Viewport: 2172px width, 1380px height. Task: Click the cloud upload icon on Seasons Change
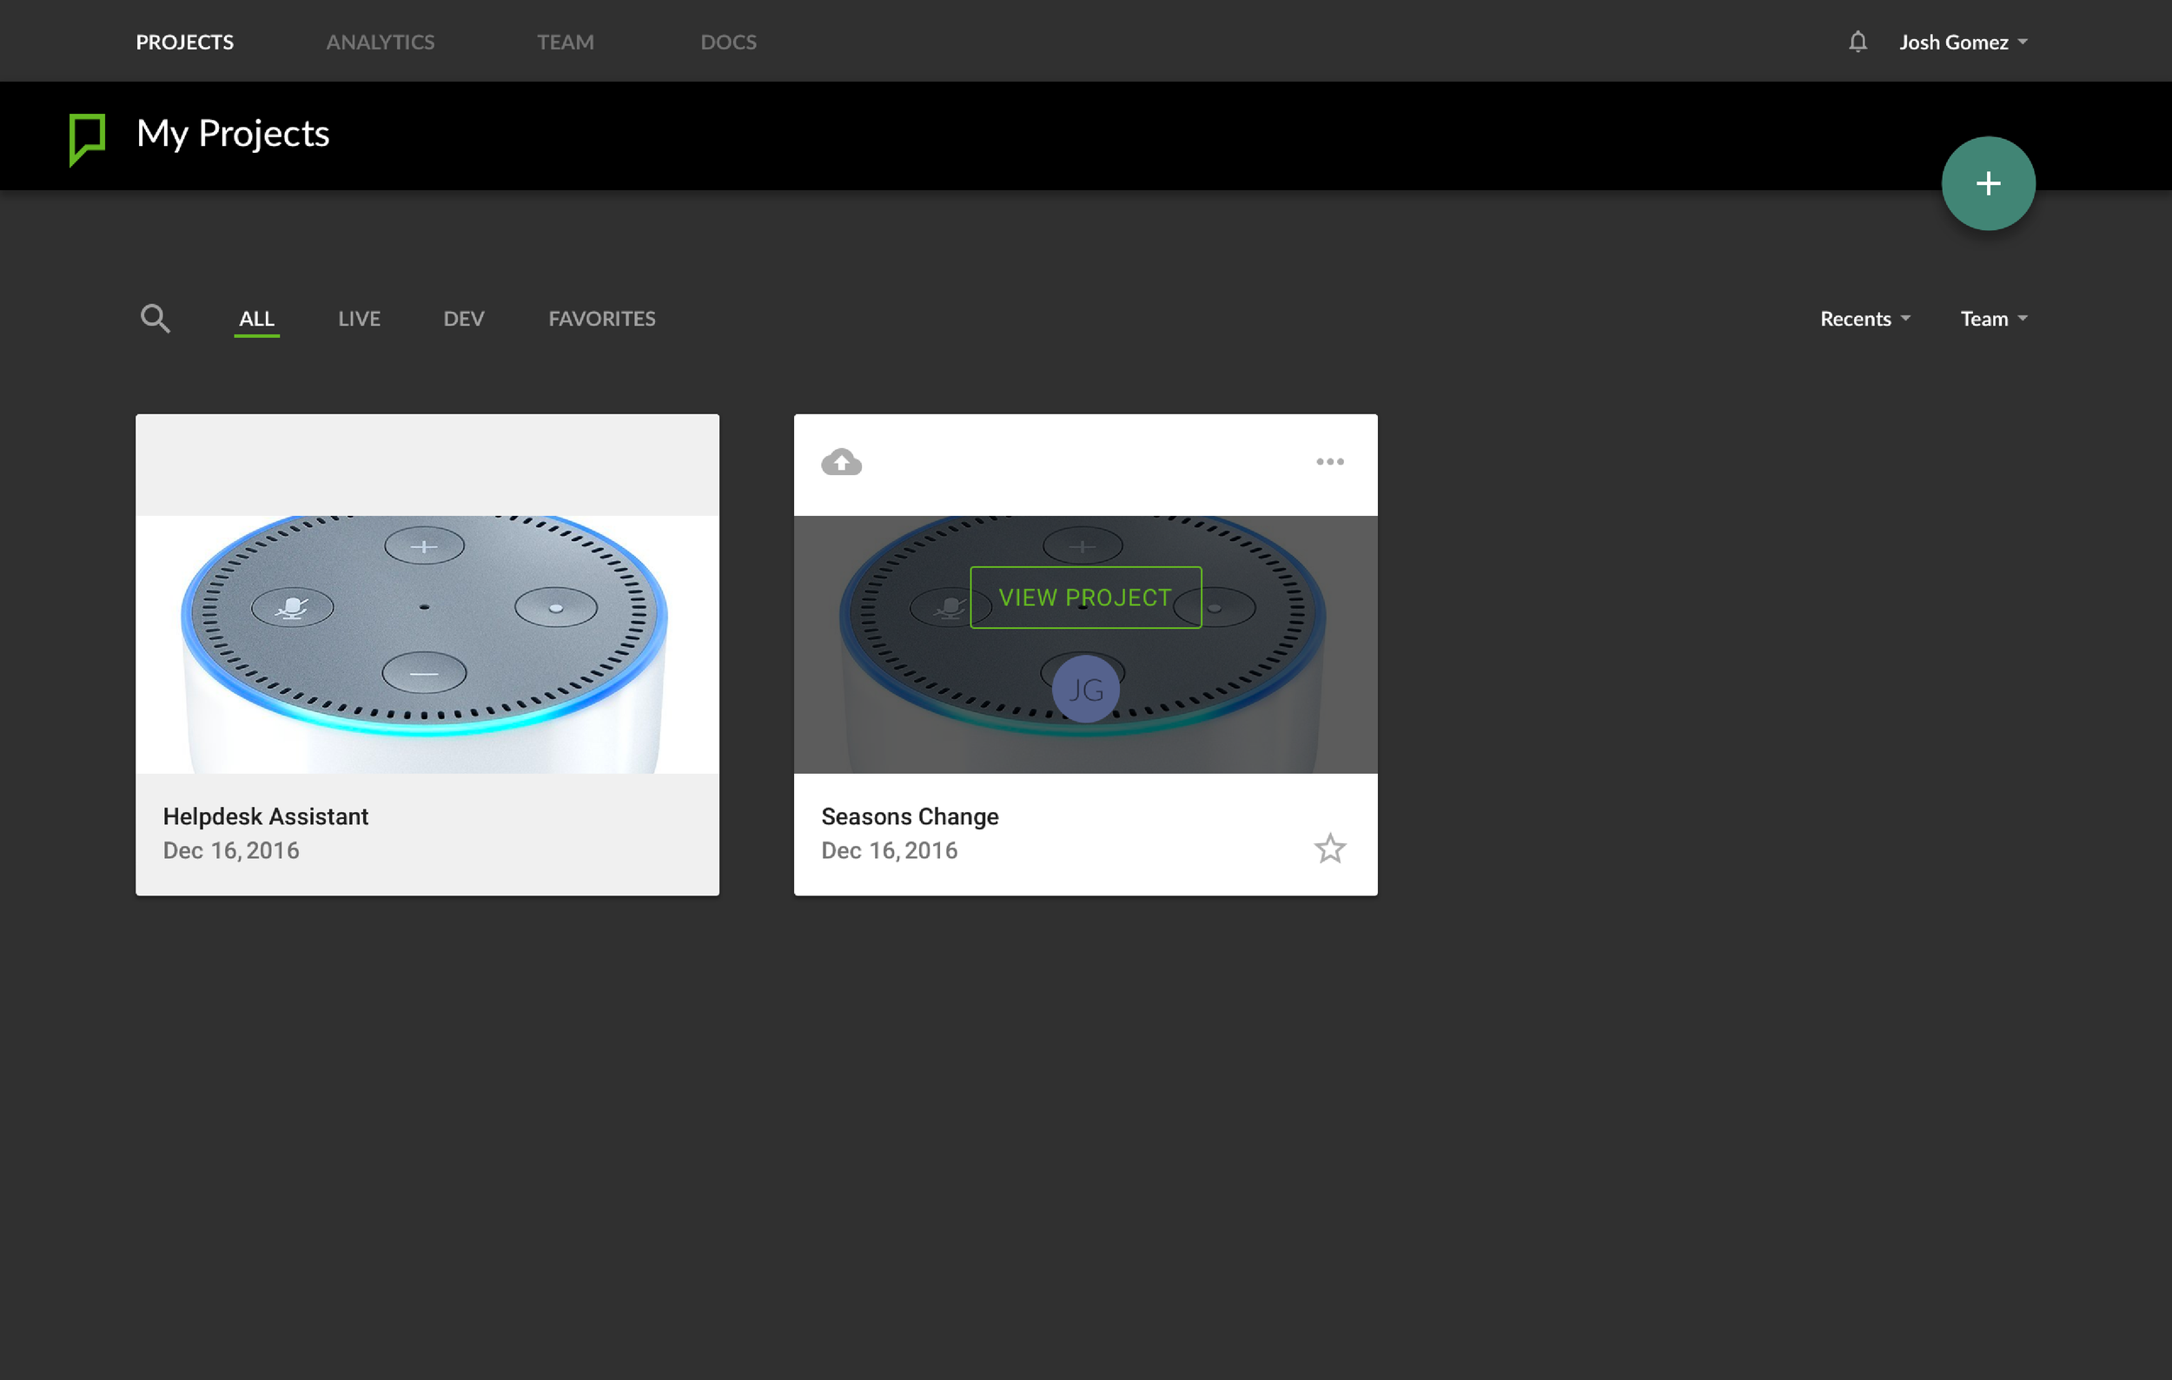[841, 462]
